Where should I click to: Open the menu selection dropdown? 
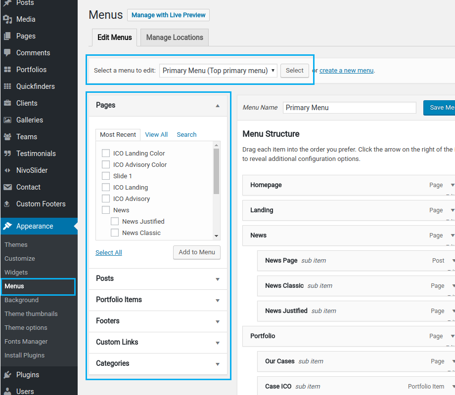click(x=219, y=71)
